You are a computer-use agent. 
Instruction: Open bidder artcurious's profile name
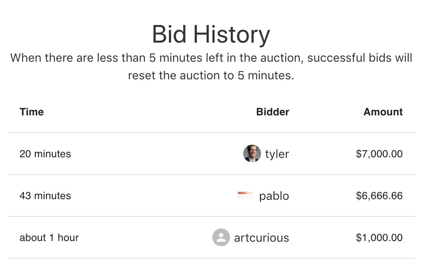click(x=261, y=238)
